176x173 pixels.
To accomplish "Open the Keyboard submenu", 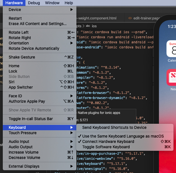I will click(x=39, y=127).
